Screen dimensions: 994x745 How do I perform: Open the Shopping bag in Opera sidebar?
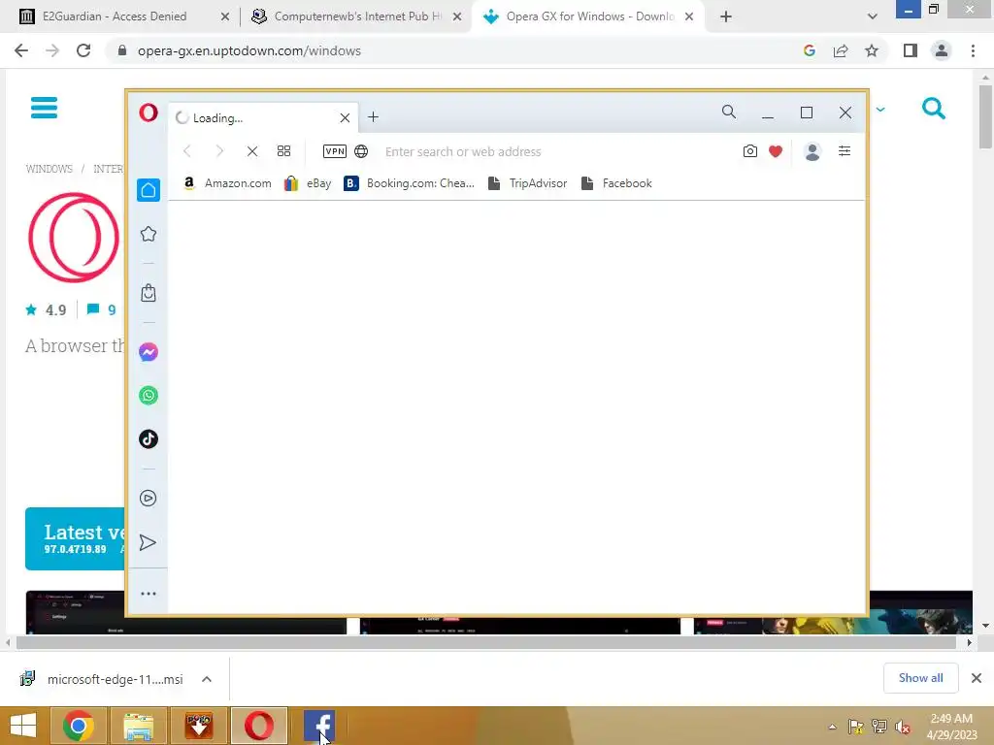(149, 293)
